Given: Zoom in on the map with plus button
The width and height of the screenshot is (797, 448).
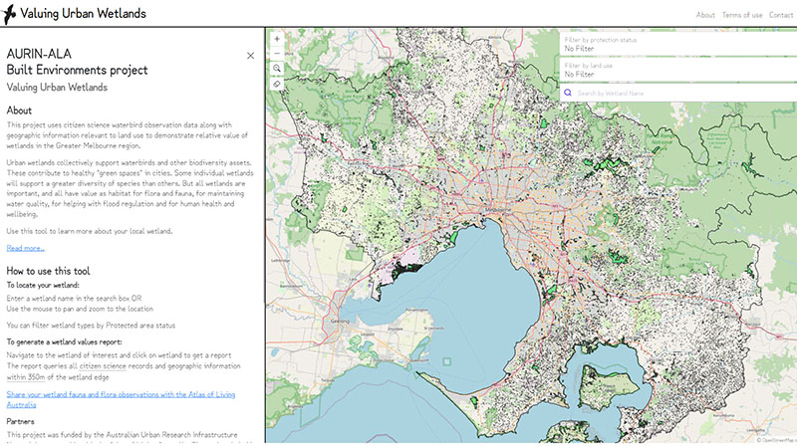Looking at the screenshot, I should tap(277, 39).
